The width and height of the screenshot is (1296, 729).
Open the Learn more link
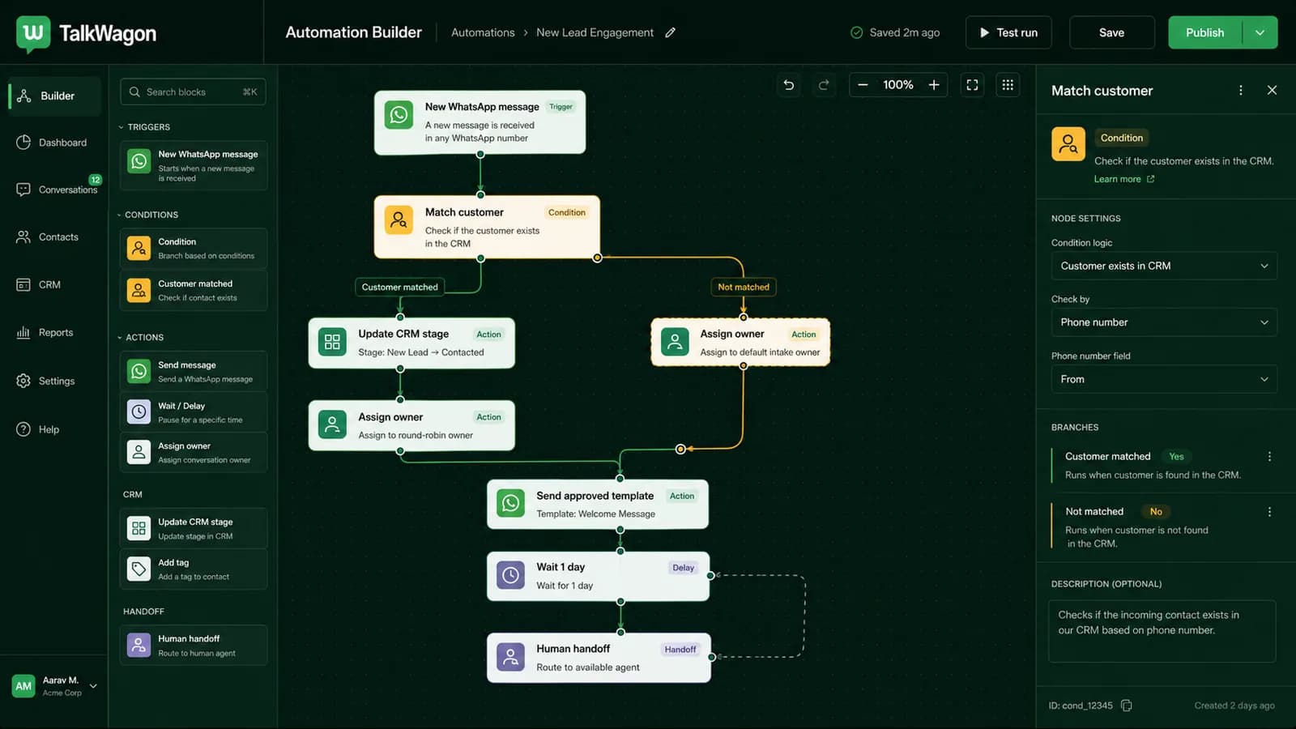pyautogui.click(x=1124, y=179)
